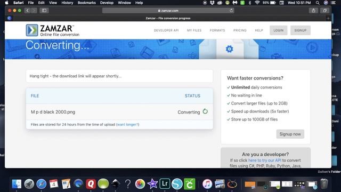Go to Developer API page
This screenshot has width=341, height=192.
[166, 30]
